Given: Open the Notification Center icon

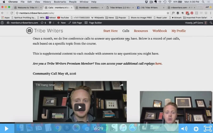Looking at the screenshot, I should pos(208,2).
